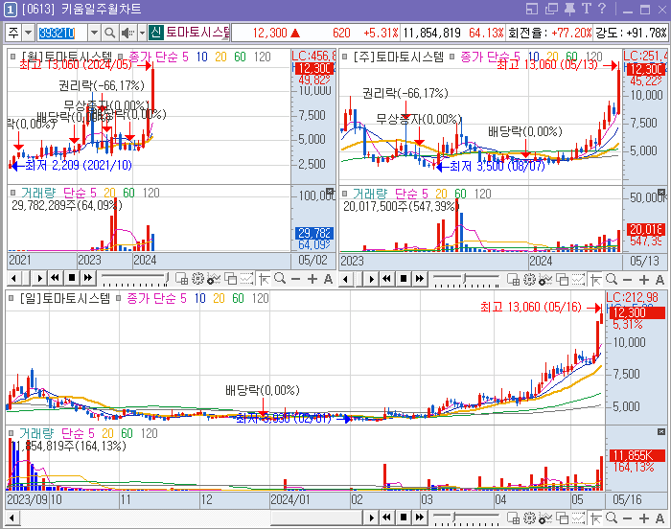The width and height of the screenshot is (671, 529).
Task: Open help with the question mark icon
Action: coord(602,9)
